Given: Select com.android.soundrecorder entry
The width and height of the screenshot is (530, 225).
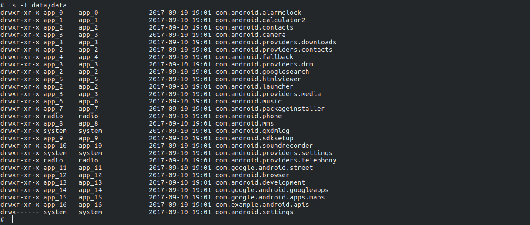Looking at the screenshot, I should click(264, 146).
